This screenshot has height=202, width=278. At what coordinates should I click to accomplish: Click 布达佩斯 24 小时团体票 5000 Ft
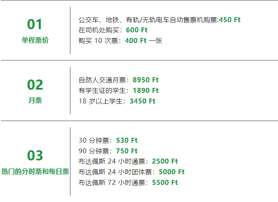point(131,172)
